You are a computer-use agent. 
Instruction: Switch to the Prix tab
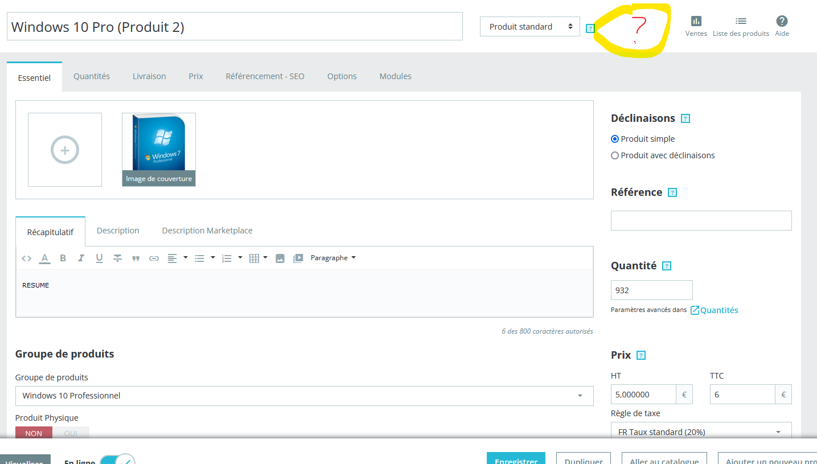196,76
